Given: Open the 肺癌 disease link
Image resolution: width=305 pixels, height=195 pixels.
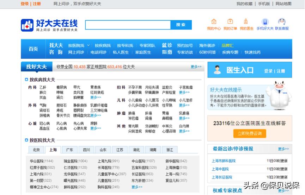Looking at the screenshot, I should 132,113.
